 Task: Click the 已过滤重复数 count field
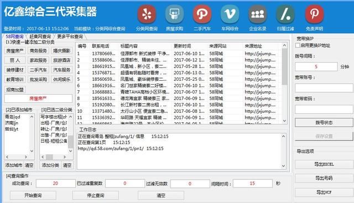pos(125,183)
